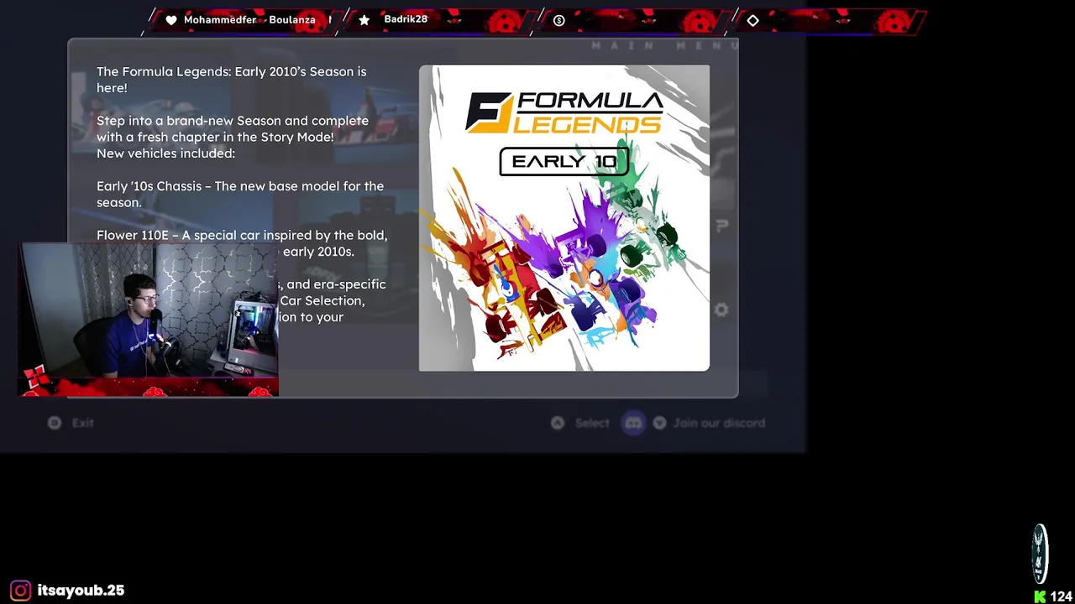Screen dimensions: 1075x604
Task: Click the dollar donation icon in overlay bar
Action: tap(558, 20)
